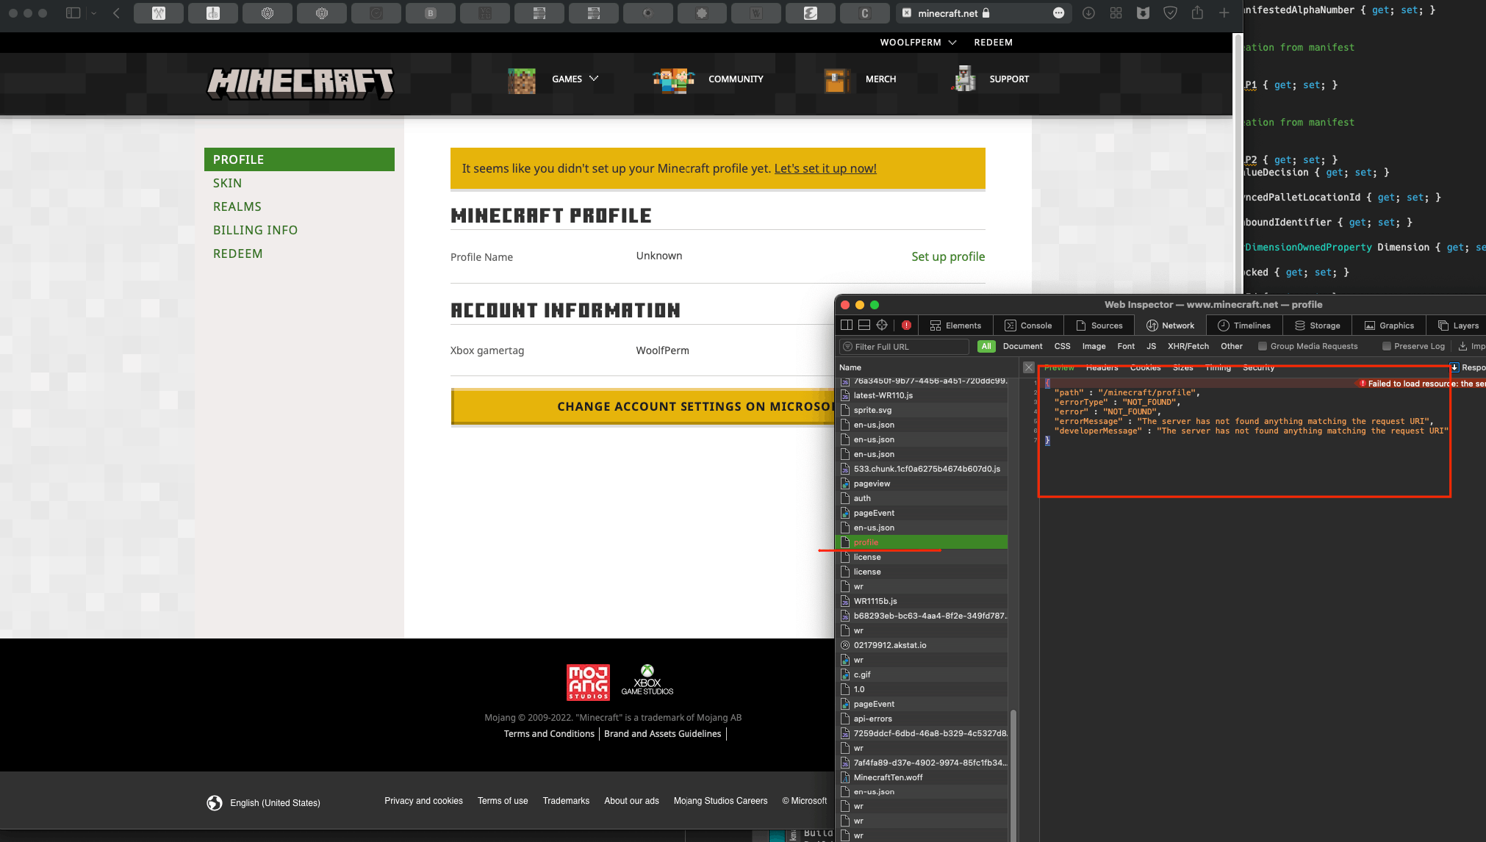Click the Let's set it up now link

click(825, 168)
